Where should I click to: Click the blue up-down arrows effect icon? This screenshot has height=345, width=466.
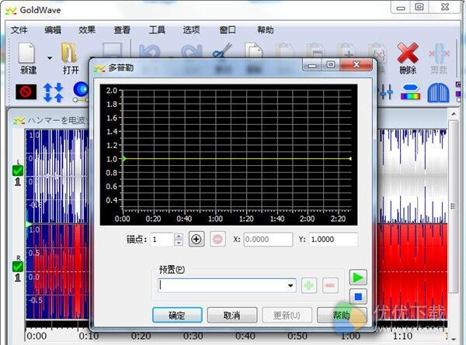(x=53, y=92)
